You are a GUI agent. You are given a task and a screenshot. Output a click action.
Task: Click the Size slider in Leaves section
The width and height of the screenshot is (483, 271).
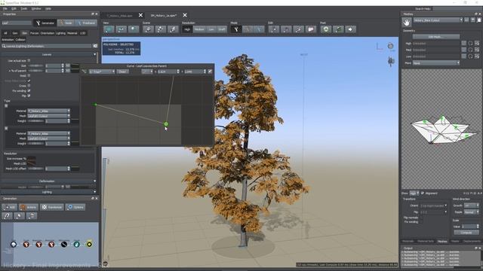coord(35,65)
